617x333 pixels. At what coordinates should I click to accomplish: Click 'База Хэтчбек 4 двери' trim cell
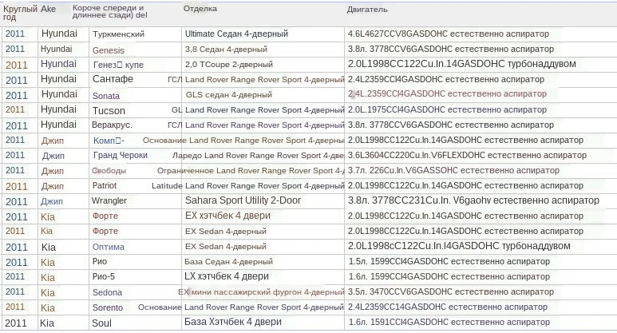point(233,322)
